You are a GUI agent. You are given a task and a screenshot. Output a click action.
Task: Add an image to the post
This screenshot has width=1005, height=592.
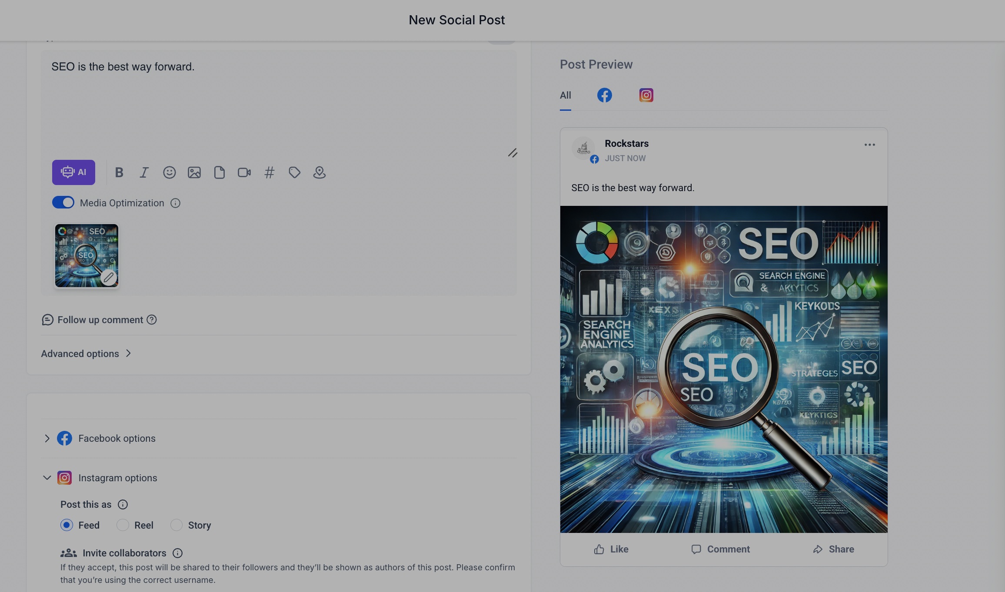194,172
